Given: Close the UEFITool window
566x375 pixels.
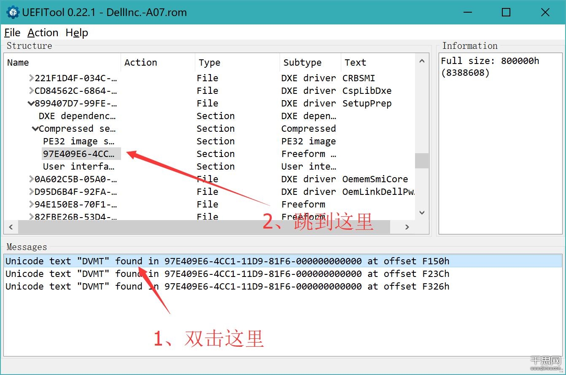Looking at the screenshot, I should (x=545, y=12).
